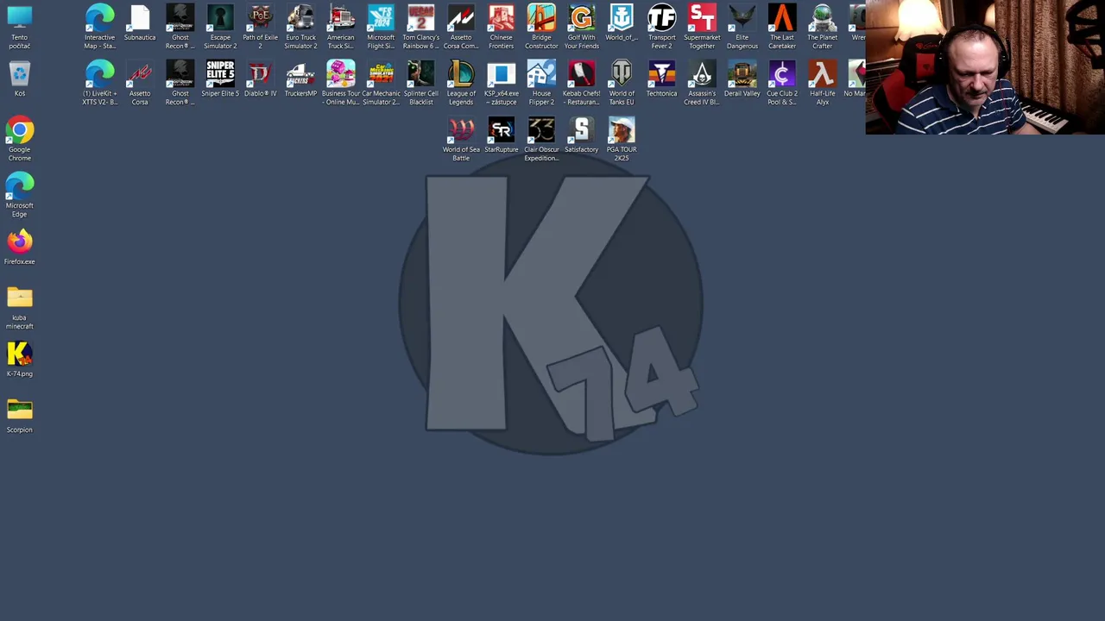This screenshot has width=1105, height=621.
Task: Open Microsoft Flight Simulator 2024 shortcut
Action: click(381, 26)
